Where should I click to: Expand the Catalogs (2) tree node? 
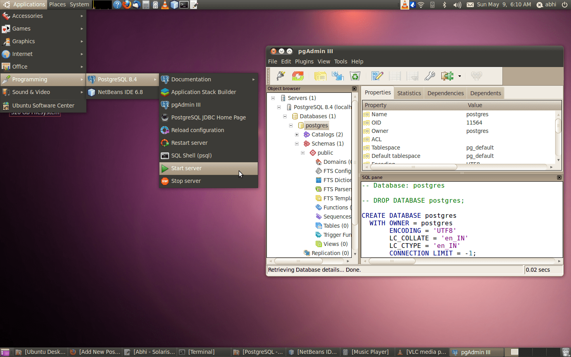click(297, 135)
